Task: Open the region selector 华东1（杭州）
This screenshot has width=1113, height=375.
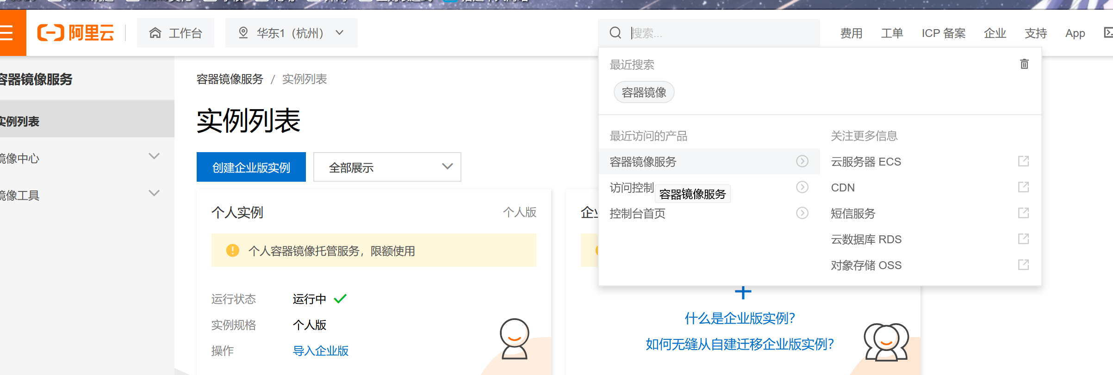Action: (291, 33)
